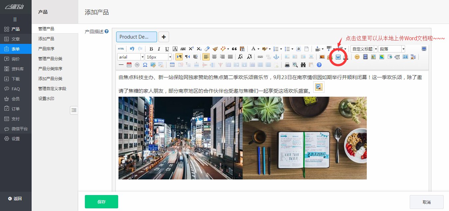The height and width of the screenshot is (211, 449).
Task: Insert a special character with the omega icon
Action: [145, 65]
